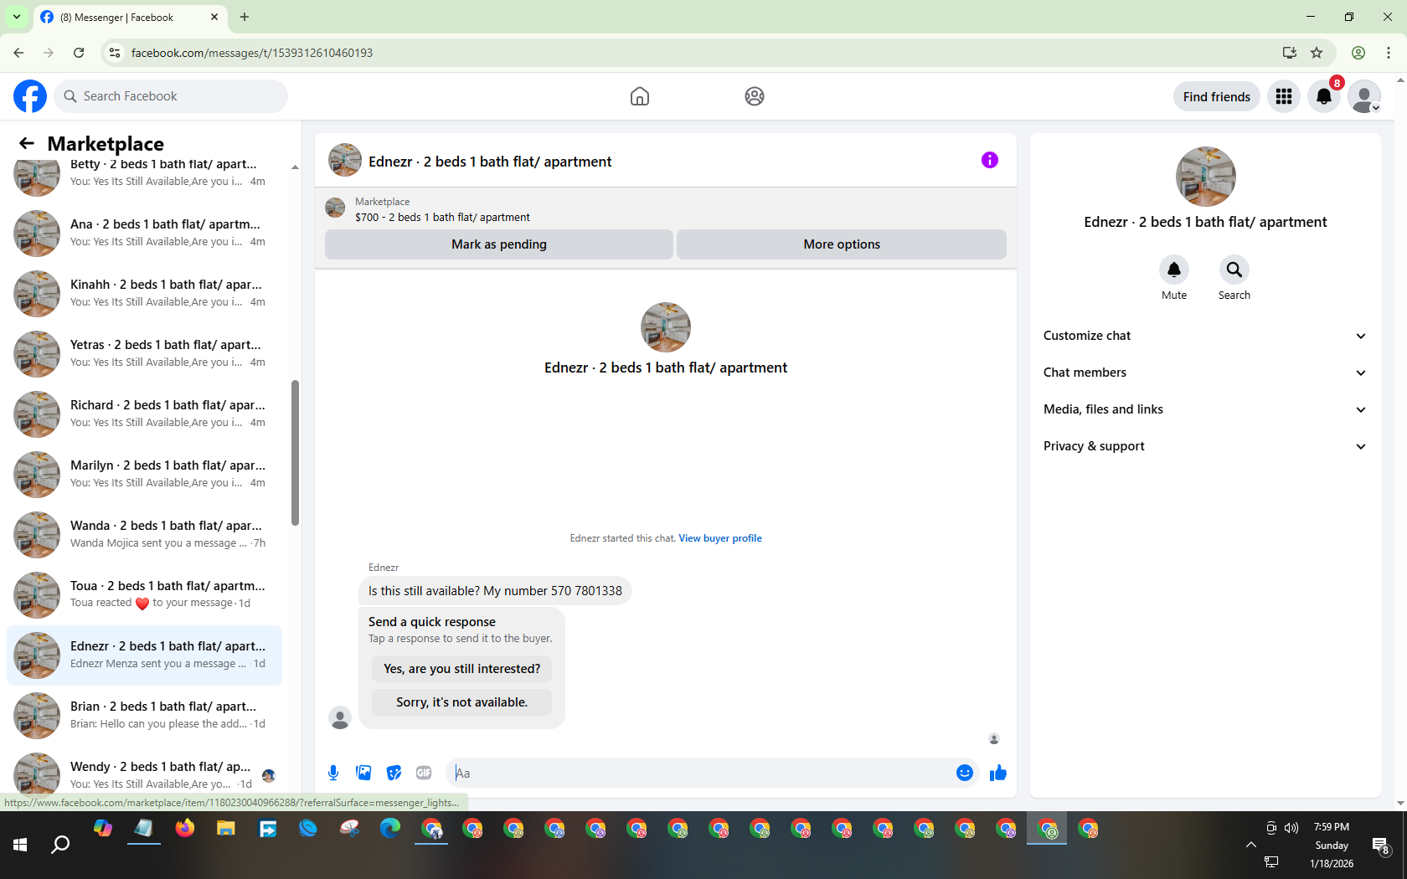Image resolution: width=1407 pixels, height=879 pixels.
Task: Expand Privacy & support section
Action: 1205,446
